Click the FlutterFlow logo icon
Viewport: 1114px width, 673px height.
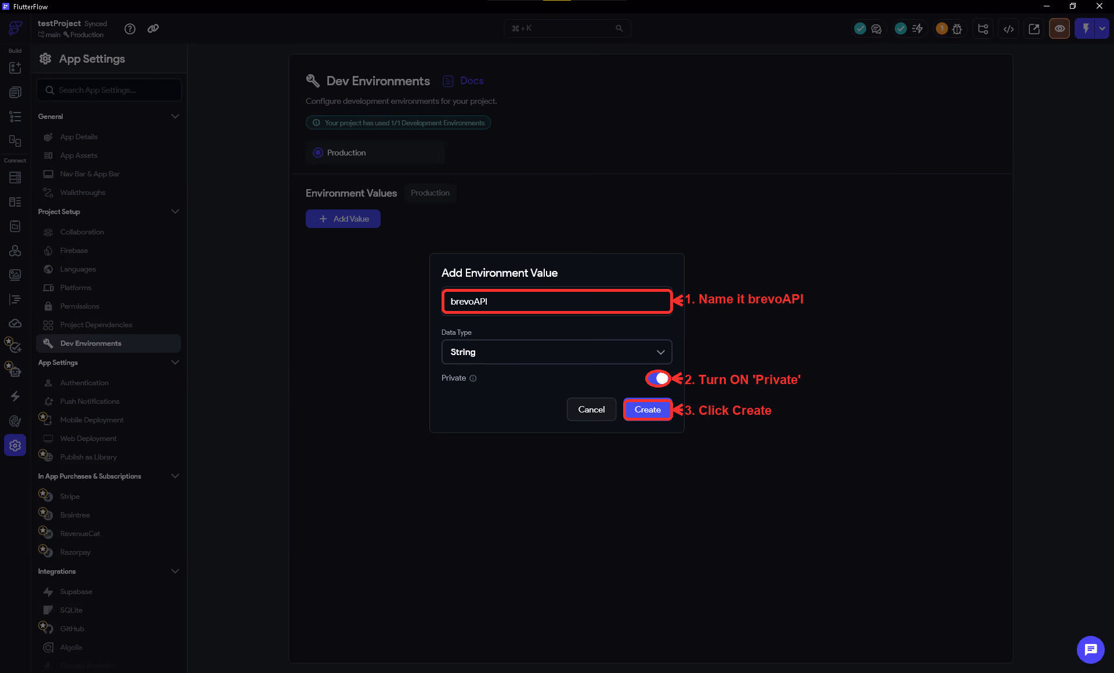(x=15, y=28)
